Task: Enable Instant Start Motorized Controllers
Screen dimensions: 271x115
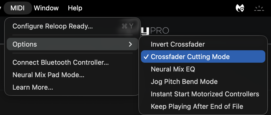Action: (x=205, y=94)
